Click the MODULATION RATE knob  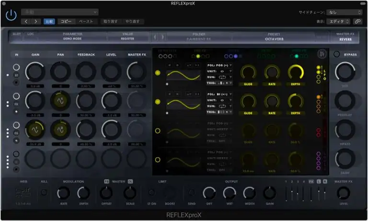point(63,193)
